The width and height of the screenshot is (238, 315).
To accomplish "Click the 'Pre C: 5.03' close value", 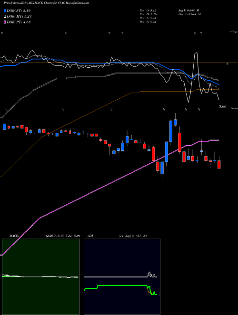I will coord(148,22).
